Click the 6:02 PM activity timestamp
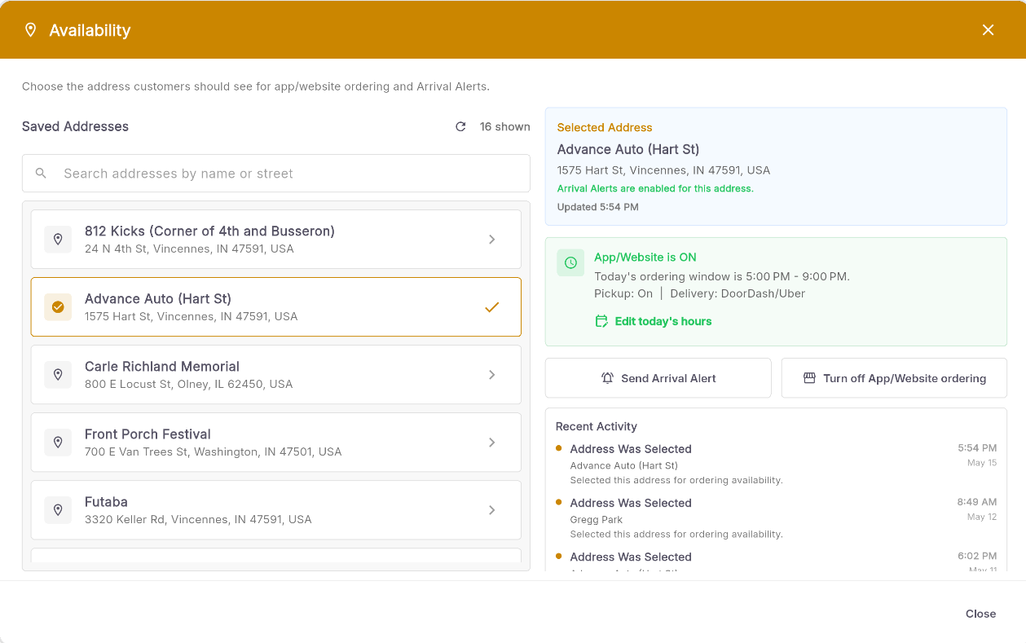Viewport: 1026px width, 643px height. pos(977,556)
